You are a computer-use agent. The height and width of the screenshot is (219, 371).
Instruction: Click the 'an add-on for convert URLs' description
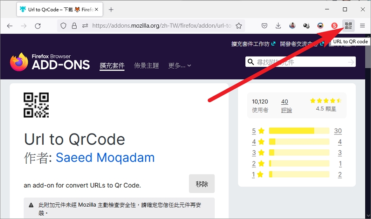[82, 185]
